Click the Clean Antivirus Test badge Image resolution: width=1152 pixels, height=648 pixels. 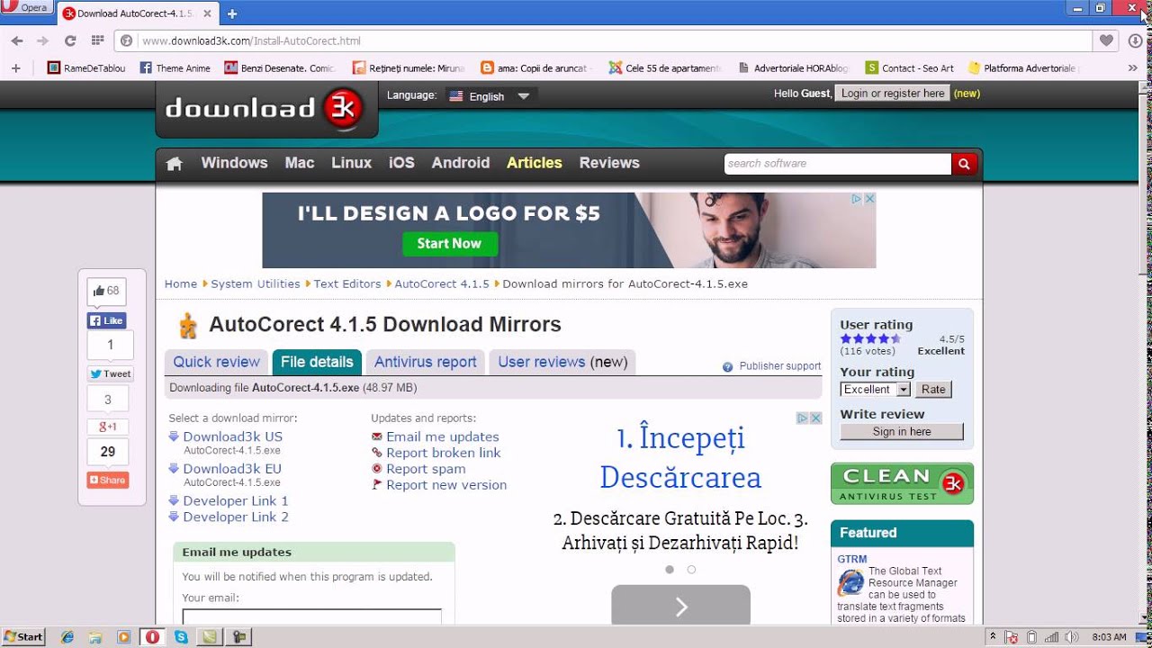[902, 483]
